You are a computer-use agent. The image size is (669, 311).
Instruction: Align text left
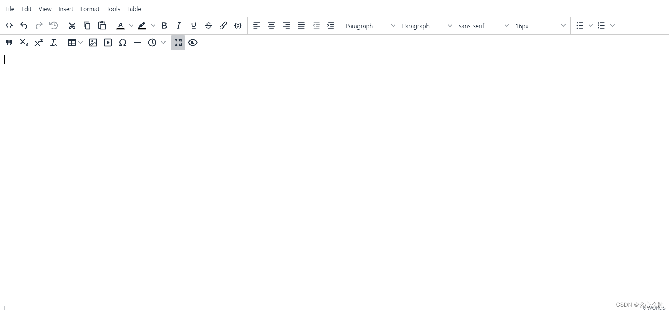(257, 25)
